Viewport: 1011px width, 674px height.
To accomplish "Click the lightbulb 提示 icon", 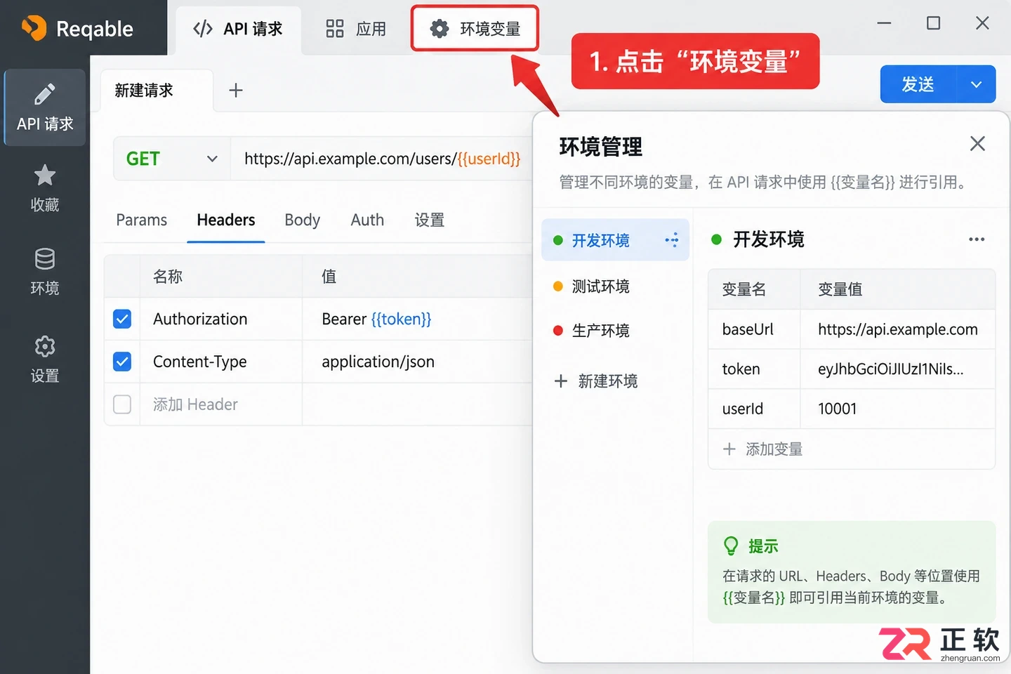I will point(731,546).
